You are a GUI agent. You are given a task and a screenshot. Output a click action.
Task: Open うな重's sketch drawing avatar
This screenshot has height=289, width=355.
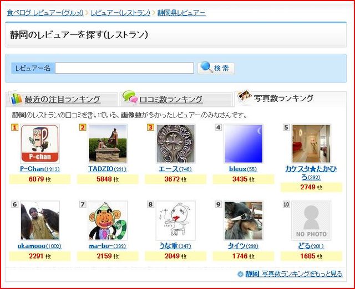pyautogui.click(x=175, y=220)
